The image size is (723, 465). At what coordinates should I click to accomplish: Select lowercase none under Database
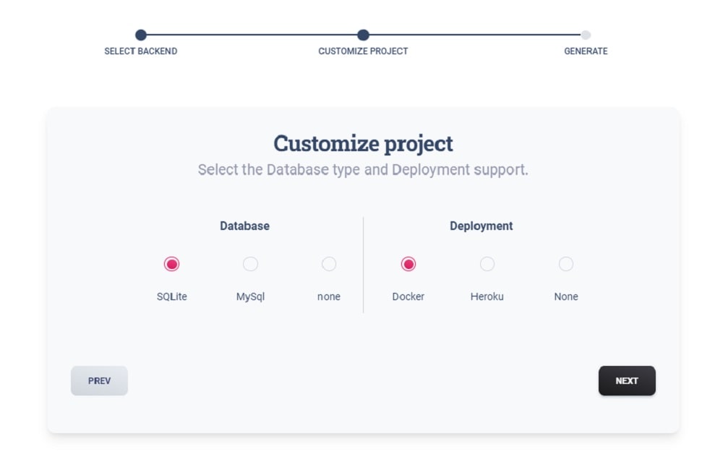(329, 264)
